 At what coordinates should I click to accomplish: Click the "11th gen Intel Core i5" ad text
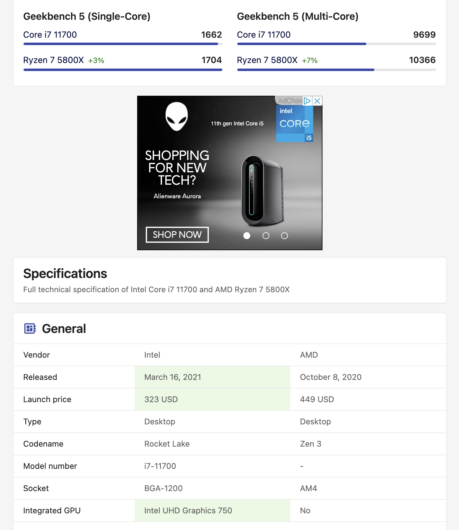click(237, 124)
